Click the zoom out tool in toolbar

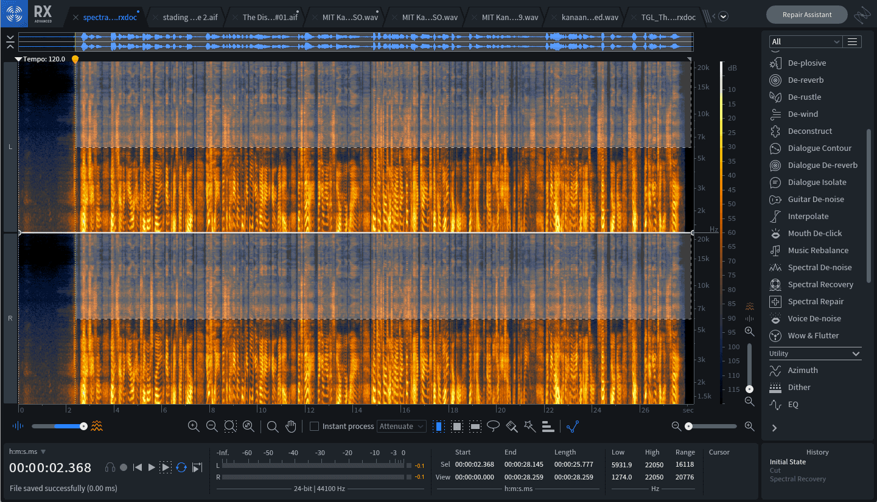(x=212, y=427)
